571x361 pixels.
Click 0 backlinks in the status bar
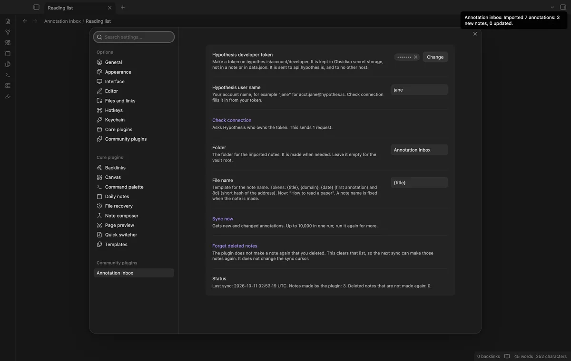click(489, 356)
